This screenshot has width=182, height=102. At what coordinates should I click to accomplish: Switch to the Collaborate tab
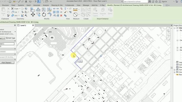click(x=70, y=5)
